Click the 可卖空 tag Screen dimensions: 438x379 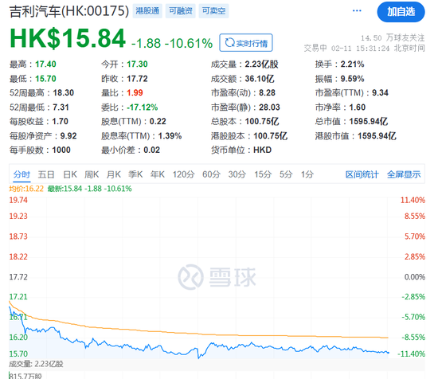click(213, 11)
